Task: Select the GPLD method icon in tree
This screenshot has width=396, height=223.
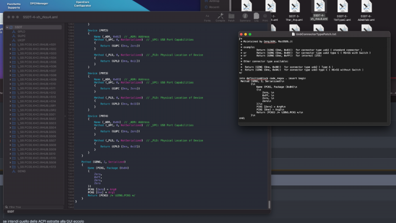Action: point(14,32)
